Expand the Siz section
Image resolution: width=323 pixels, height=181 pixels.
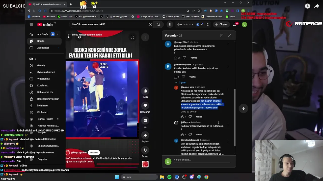tap(33, 59)
